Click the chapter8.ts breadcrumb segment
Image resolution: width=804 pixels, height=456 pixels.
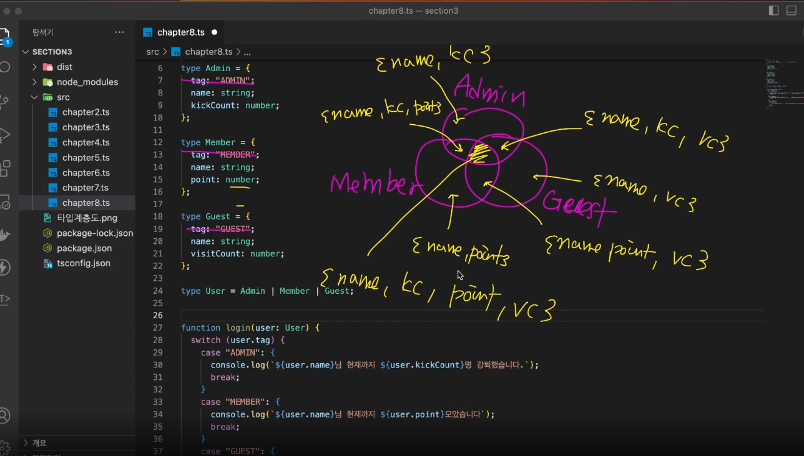point(208,52)
